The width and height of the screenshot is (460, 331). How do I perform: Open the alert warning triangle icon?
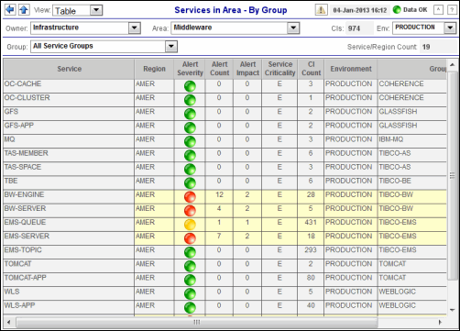pyautogui.click(x=321, y=10)
